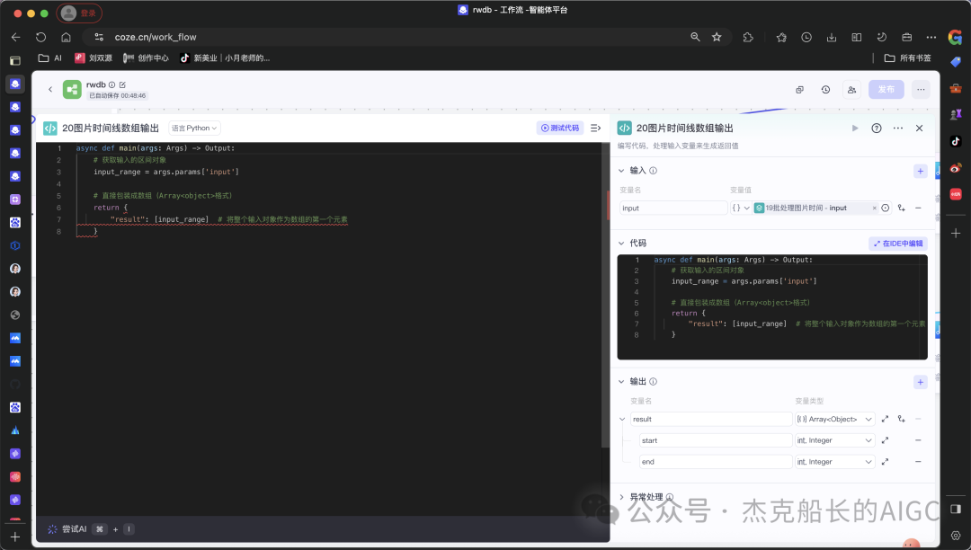
Task: Delete the start output variable
Action: click(x=918, y=440)
